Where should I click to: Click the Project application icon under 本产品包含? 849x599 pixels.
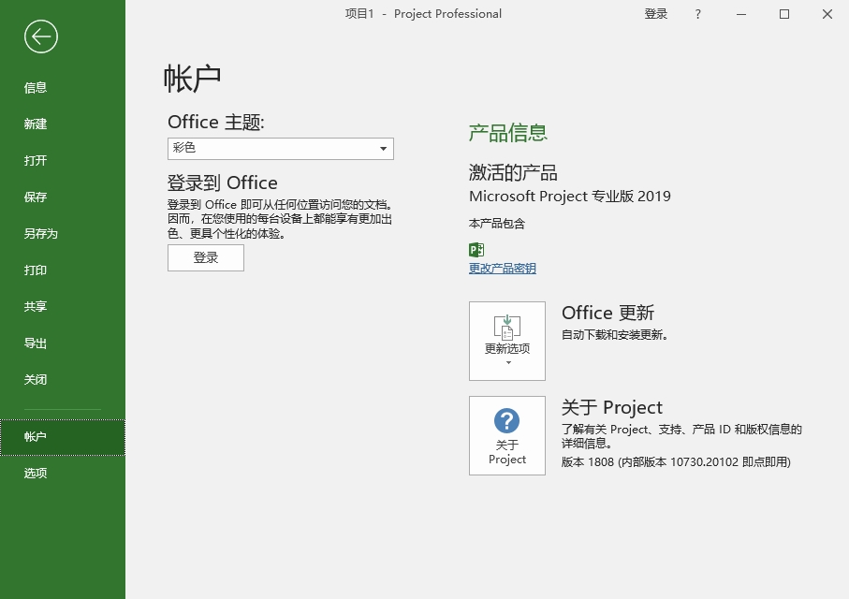tap(476, 250)
